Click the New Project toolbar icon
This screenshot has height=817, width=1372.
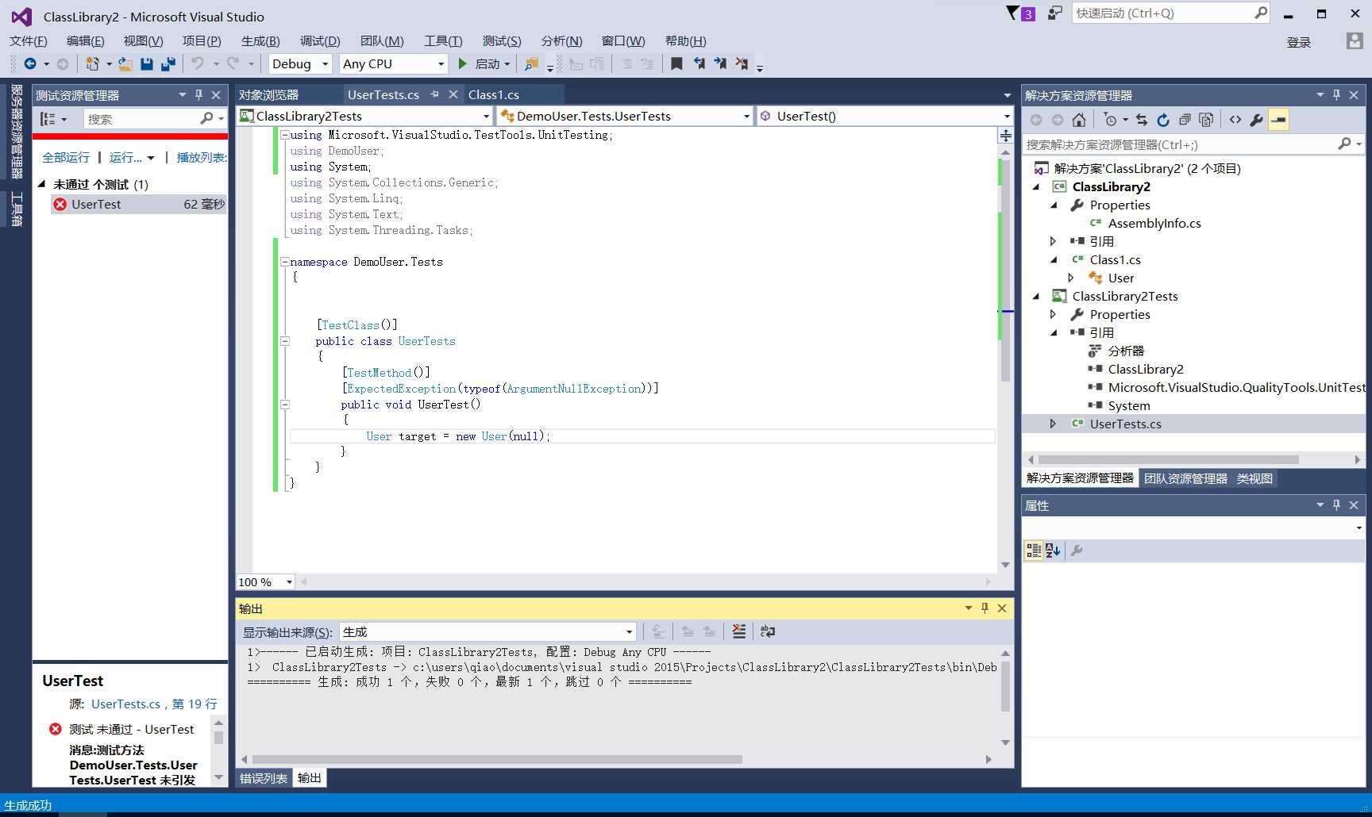click(x=92, y=63)
